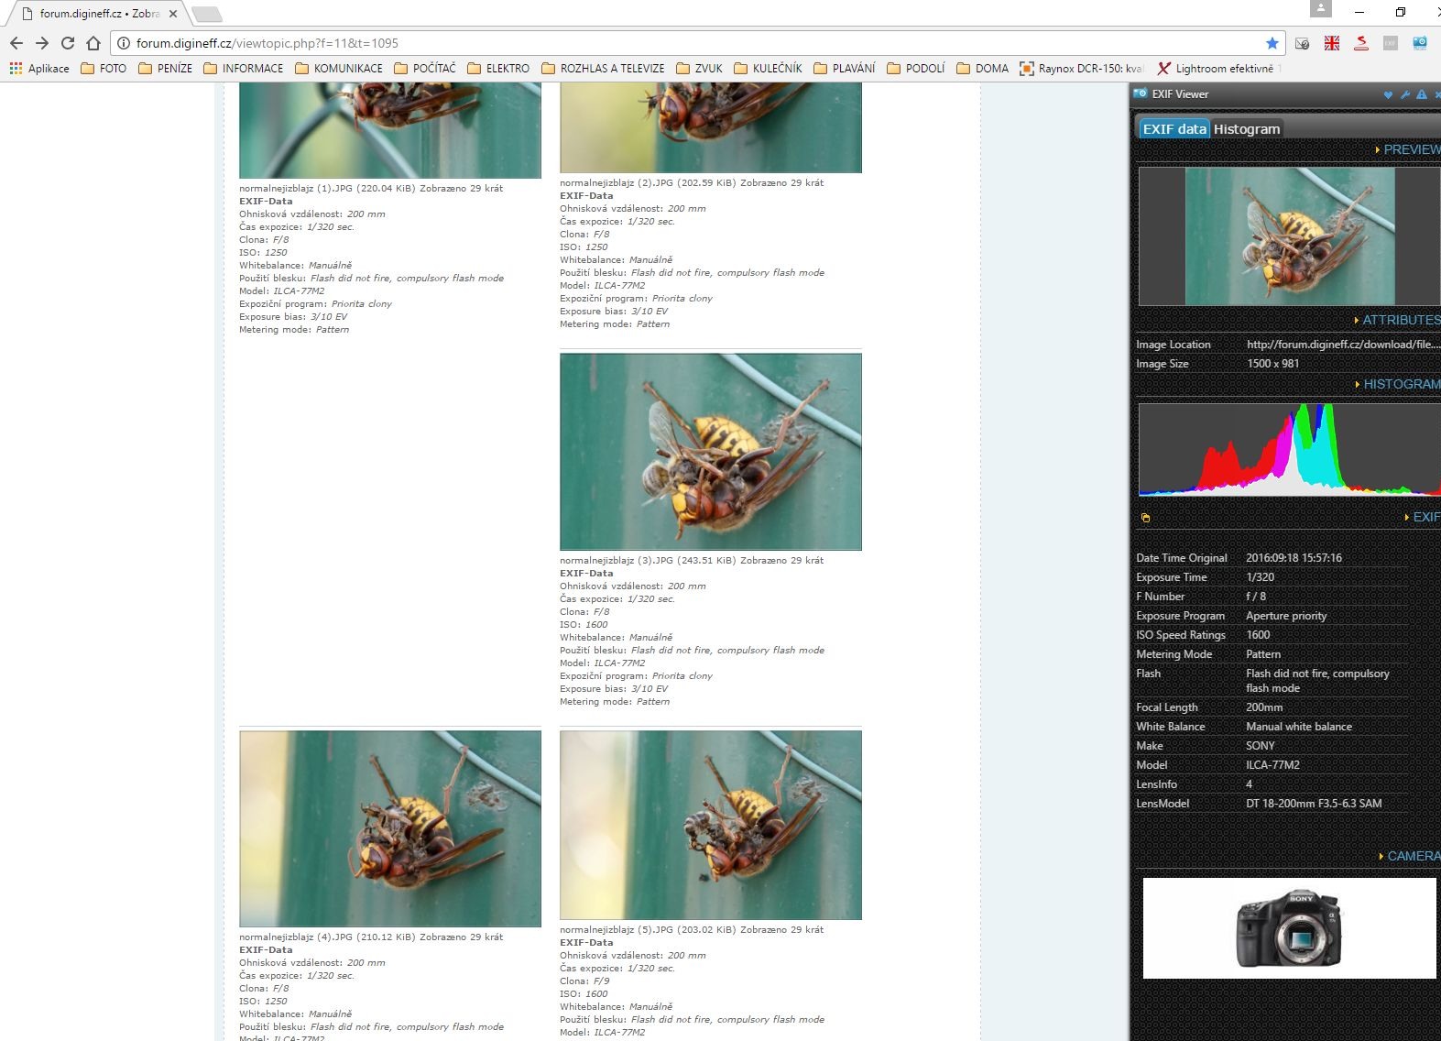
Task: Collapse the PREVIEW section
Action: [x=1409, y=149]
